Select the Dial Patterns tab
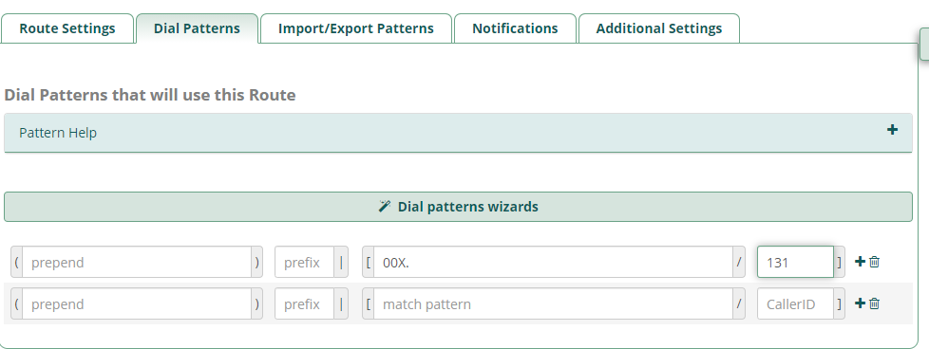929x349 pixels. click(x=197, y=28)
